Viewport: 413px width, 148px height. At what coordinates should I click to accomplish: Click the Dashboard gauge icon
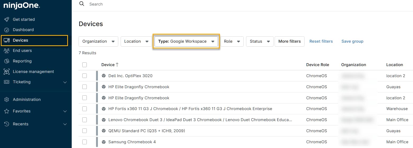point(7,30)
